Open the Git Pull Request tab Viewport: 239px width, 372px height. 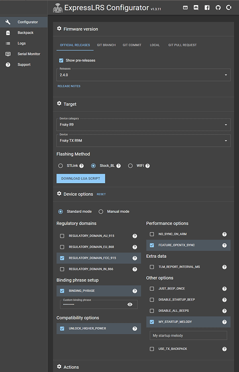click(x=182, y=45)
